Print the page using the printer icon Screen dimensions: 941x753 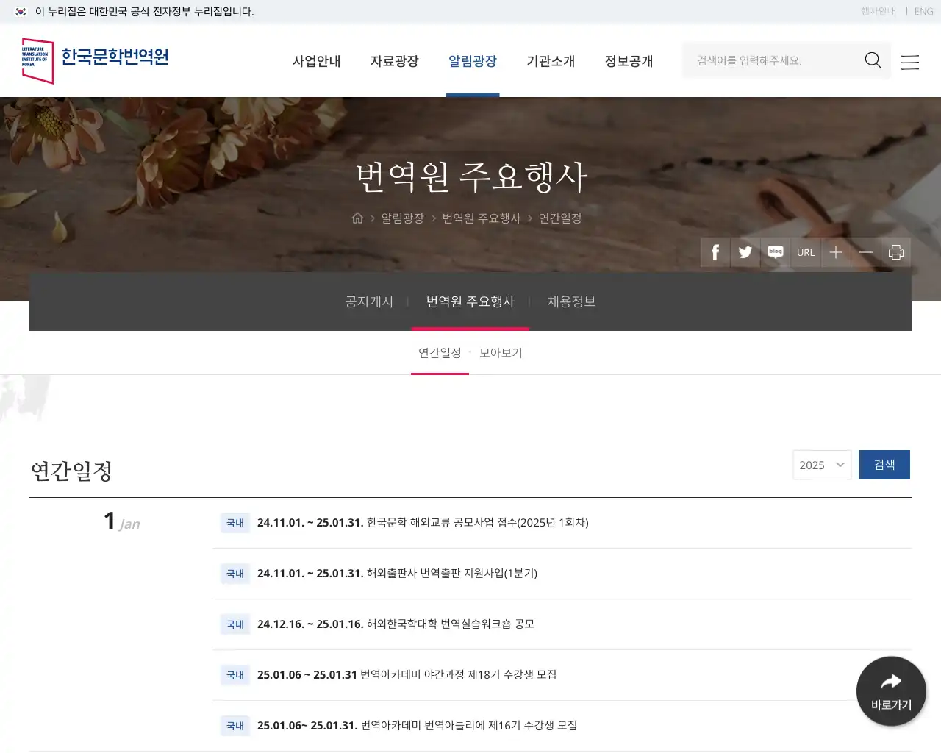coord(896,252)
